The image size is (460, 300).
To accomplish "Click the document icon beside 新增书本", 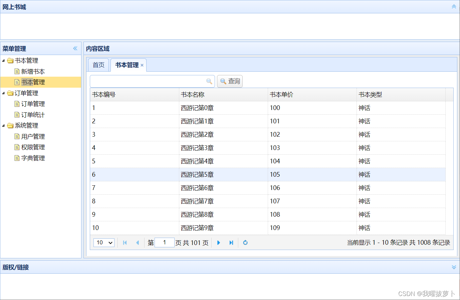I will pos(17,71).
